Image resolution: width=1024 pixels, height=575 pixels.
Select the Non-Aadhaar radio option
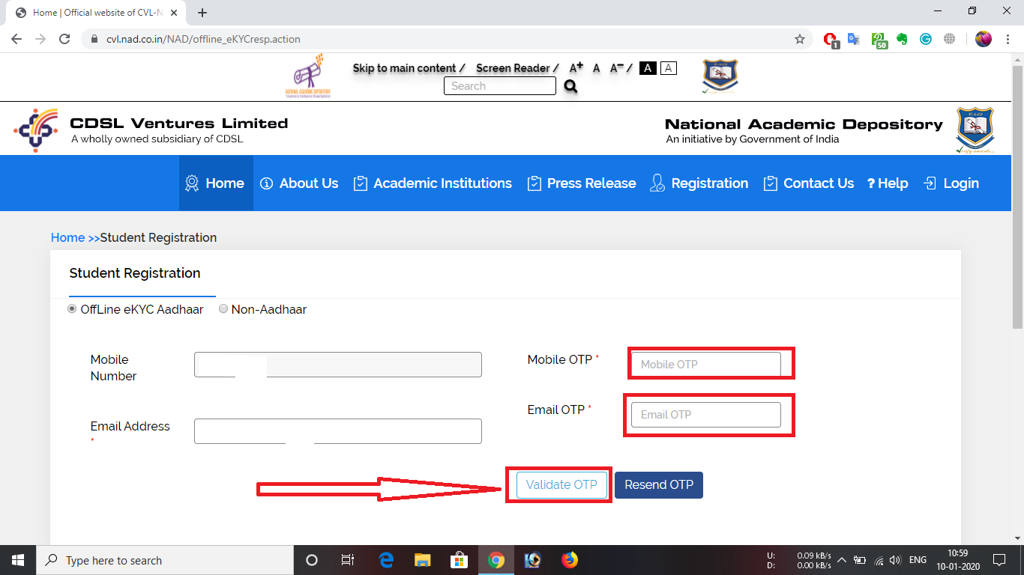click(x=223, y=309)
